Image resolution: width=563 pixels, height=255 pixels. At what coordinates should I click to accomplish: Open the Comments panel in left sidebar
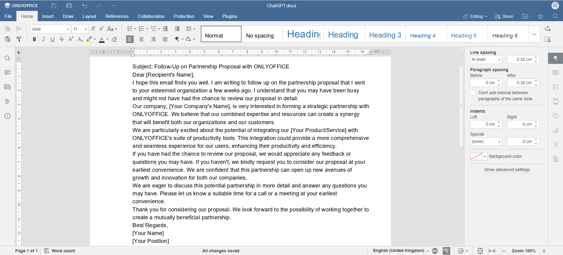tap(8, 73)
